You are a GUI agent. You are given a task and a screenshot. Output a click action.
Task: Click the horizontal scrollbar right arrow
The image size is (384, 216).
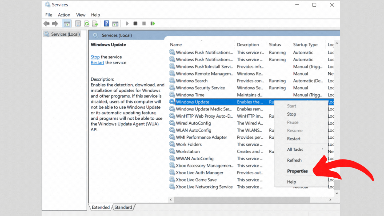point(330,199)
